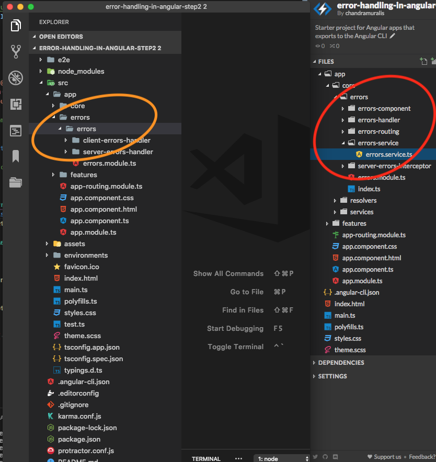Viewport: 436px width, 462px height.
Task: Click the output panel icon in activity bar
Action: [16, 130]
